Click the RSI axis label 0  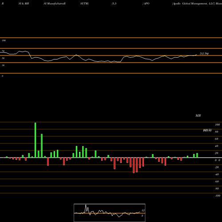pos(2,76)
